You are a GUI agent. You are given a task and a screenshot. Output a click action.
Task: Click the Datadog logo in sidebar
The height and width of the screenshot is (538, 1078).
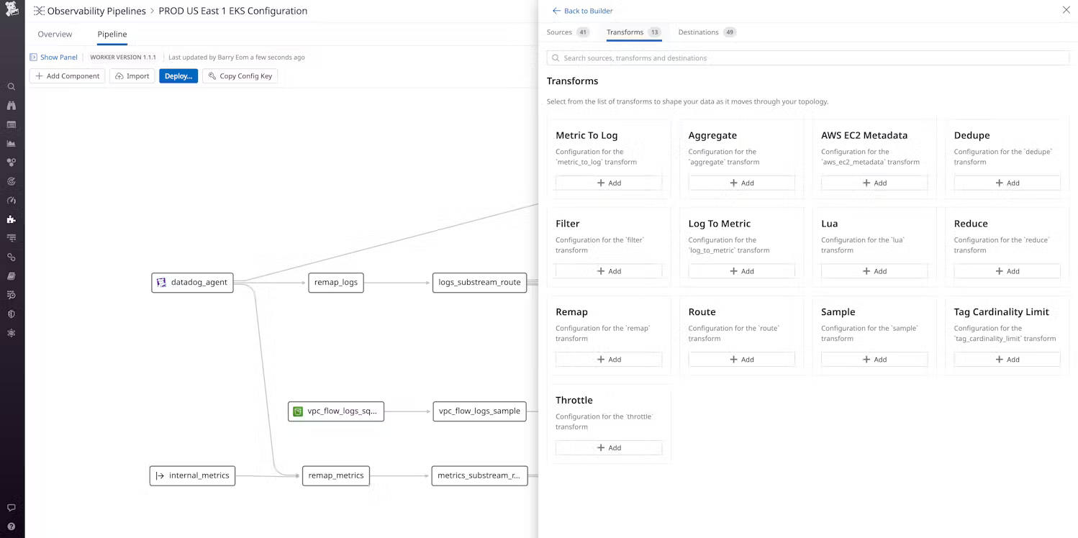(12, 10)
